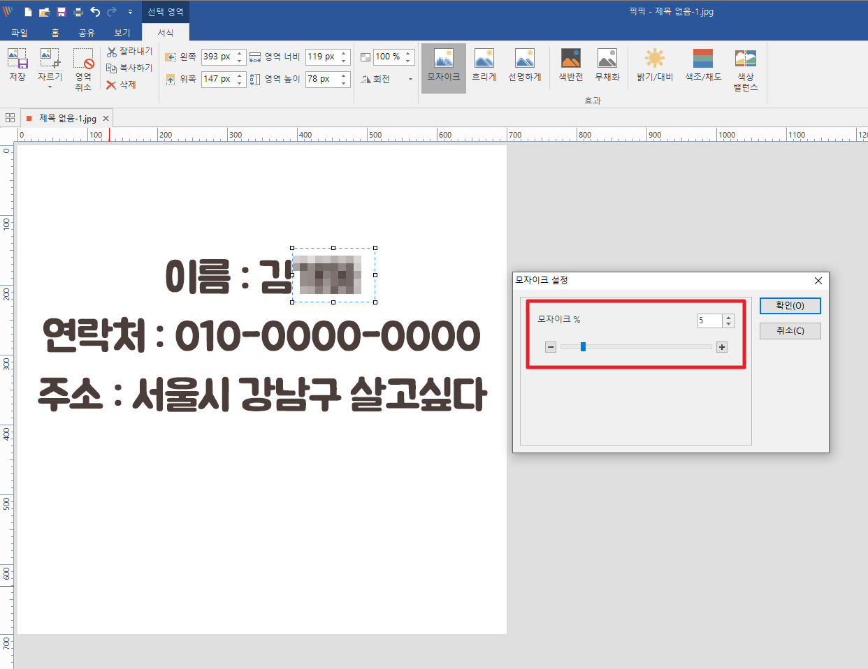Decrease the 위쪽 value with down arrow
Viewport: 868px width, 669px height.
[x=240, y=83]
